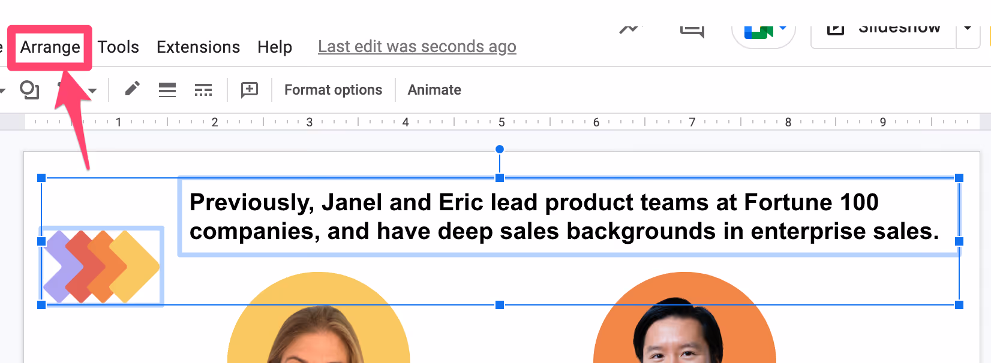Open the Tools menu
991x363 pixels.
coord(118,47)
